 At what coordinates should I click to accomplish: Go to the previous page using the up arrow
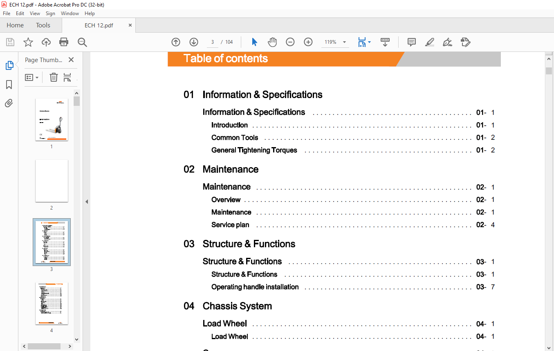tap(176, 42)
